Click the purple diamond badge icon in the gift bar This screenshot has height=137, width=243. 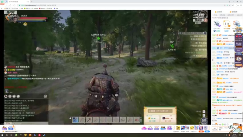point(169,128)
